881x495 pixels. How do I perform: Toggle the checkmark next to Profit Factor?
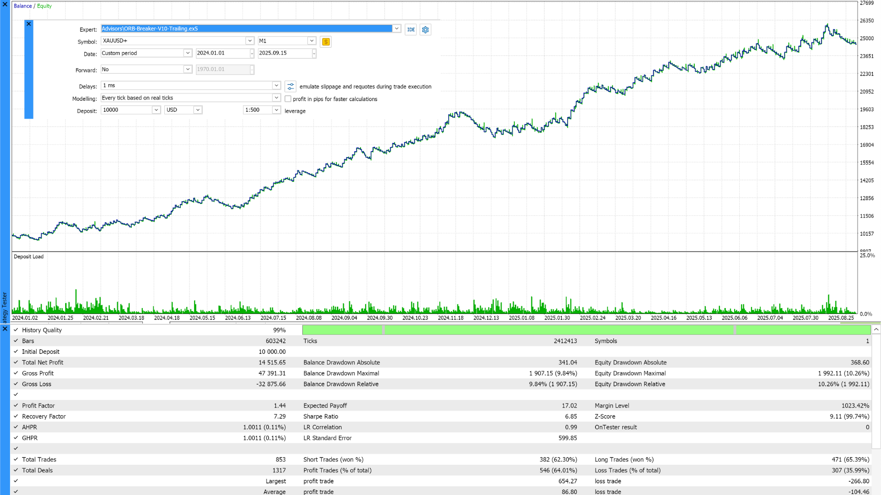[16, 406]
